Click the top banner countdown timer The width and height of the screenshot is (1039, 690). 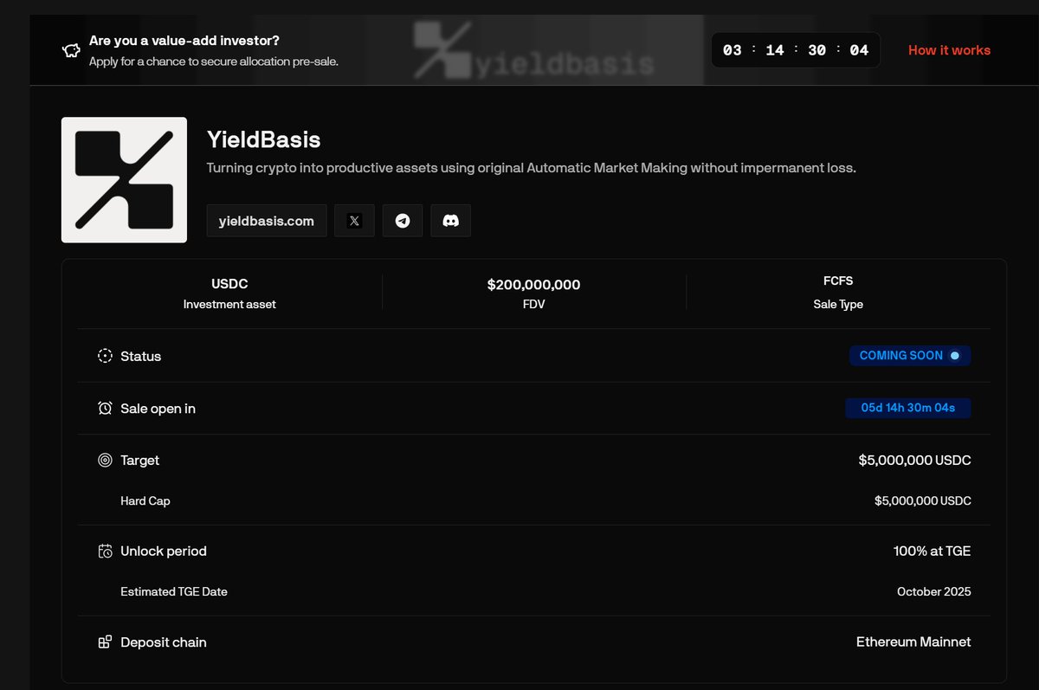point(795,50)
